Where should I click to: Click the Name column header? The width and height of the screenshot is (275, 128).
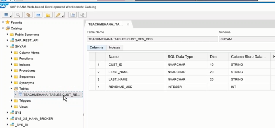[135, 57]
